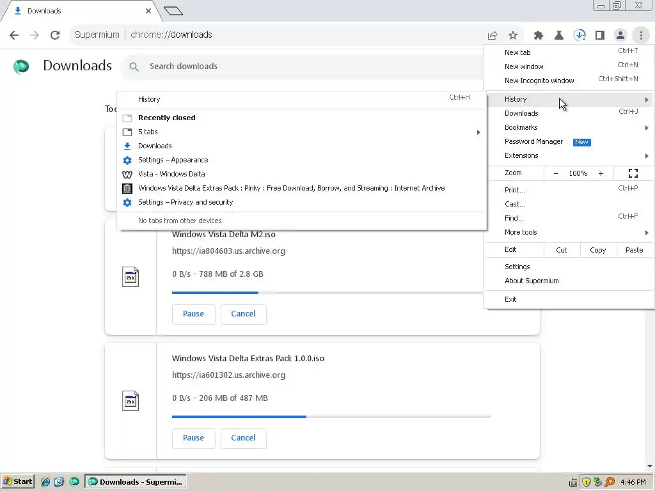Viewport: 655px width, 491px height.
Task: Select Print... from the menu
Action: coord(569,190)
